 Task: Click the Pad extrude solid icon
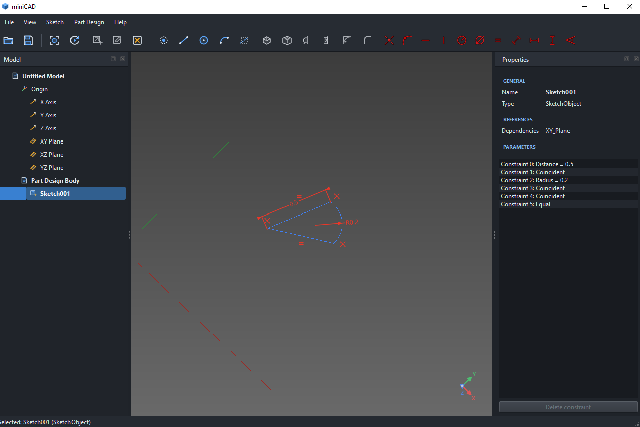[267, 40]
